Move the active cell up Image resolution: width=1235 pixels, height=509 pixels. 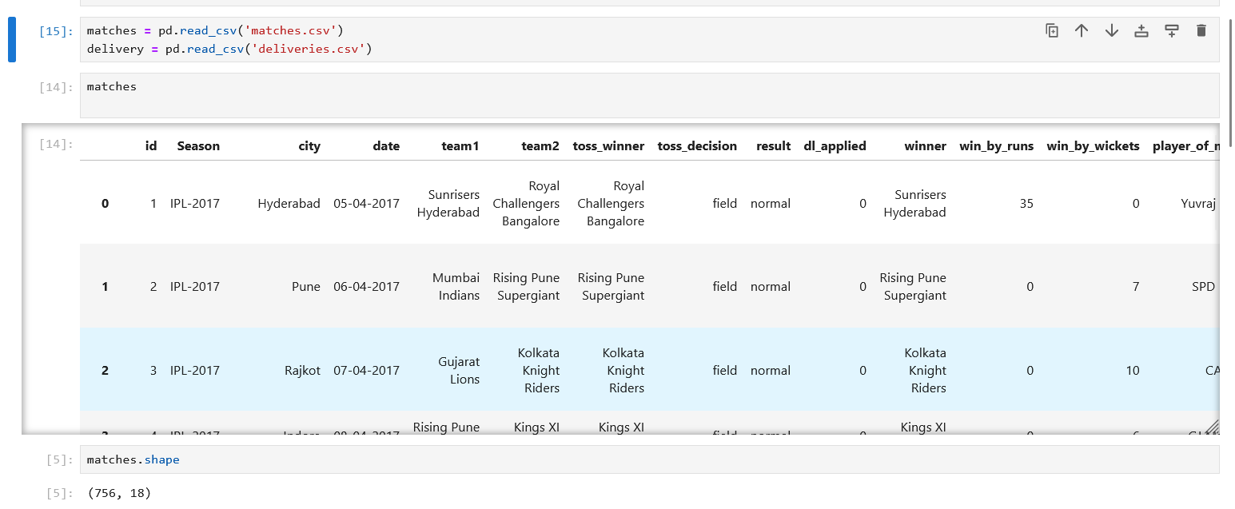tap(1081, 30)
